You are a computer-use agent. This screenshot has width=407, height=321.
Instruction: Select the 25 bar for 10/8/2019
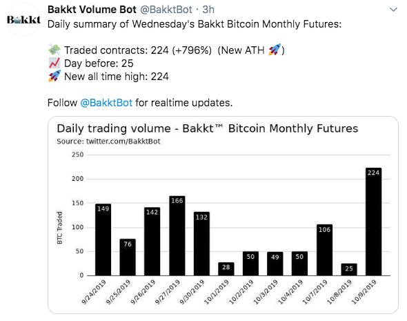click(x=349, y=270)
